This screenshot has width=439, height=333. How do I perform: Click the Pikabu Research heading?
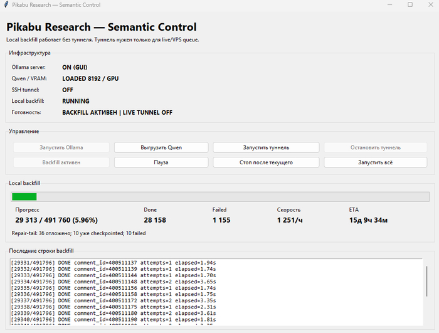(x=102, y=27)
